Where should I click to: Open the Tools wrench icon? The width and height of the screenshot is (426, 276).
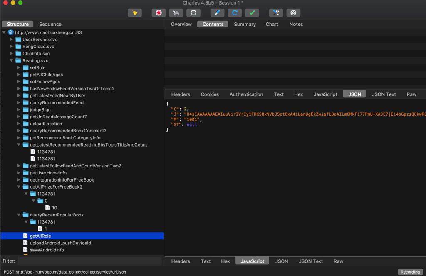[276, 13]
